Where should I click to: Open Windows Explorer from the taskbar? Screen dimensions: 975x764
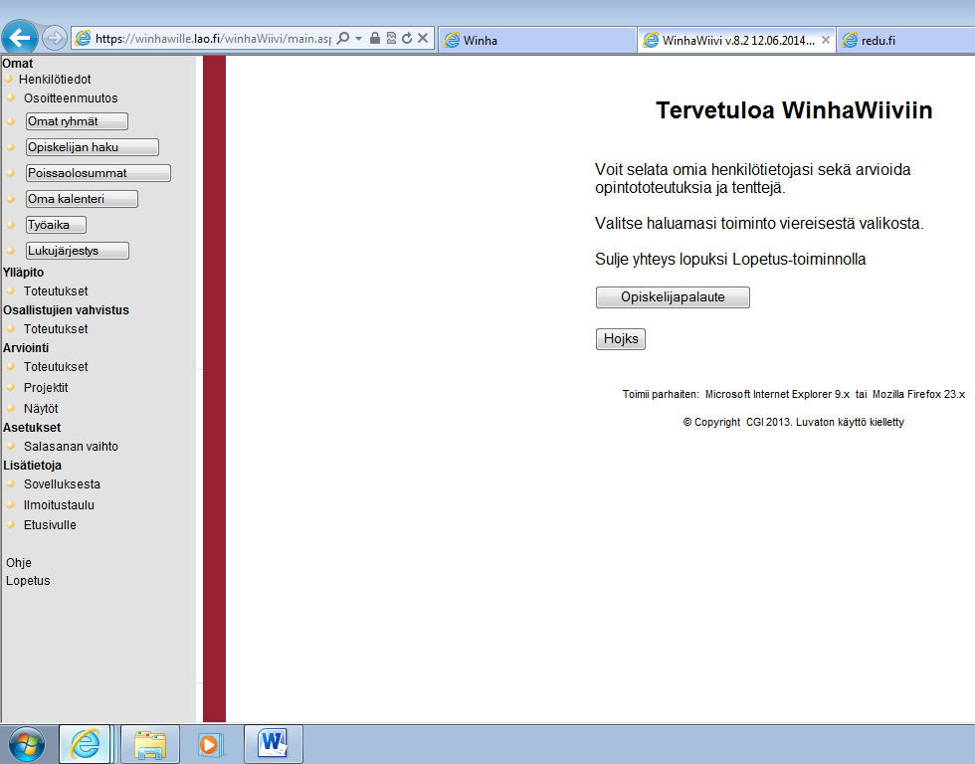150,744
